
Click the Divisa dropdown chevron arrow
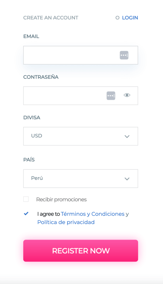[x=127, y=136]
